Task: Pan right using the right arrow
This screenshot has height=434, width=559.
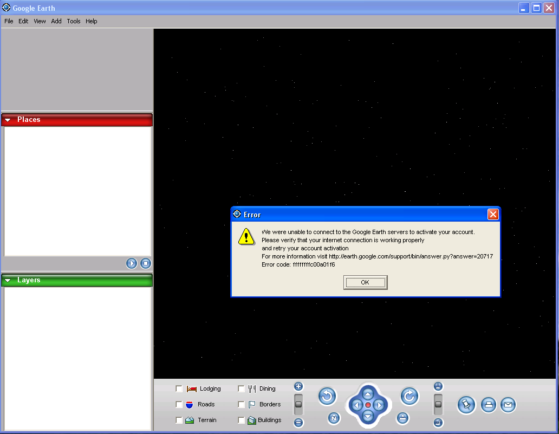Action: click(379, 405)
